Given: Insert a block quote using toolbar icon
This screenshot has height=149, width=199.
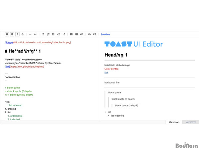Looking at the screenshot, I should pyautogui.click(x=35, y=34).
